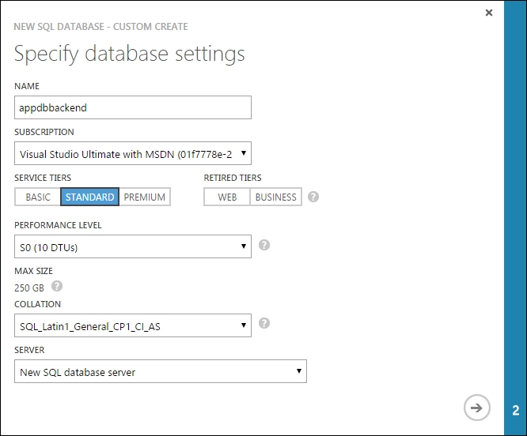
Task: Click NEW SQL DATABASE - CUSTOM CREATE title
Action: [100, 27]
